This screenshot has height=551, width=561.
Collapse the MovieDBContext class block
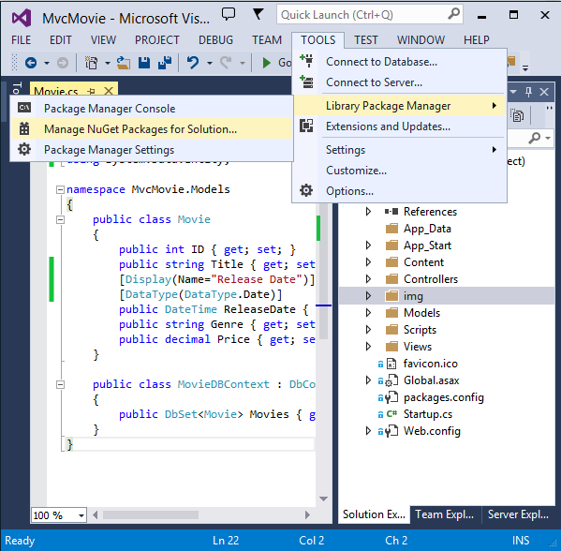coord(61,384)
